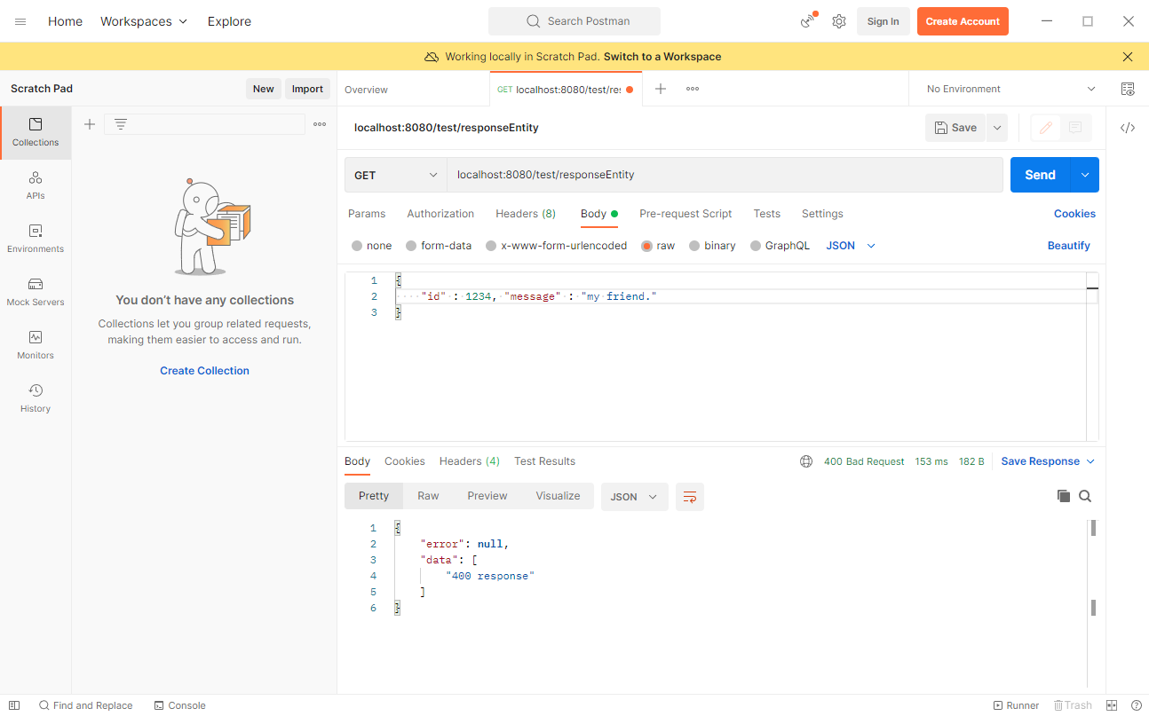Switch to the Params tab
Image resolution: width=1149 pixels, height=716 pixels.
(367, 214)
